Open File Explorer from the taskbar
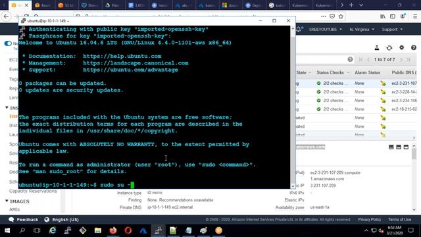421x237 pixels. tap(98, 230)
